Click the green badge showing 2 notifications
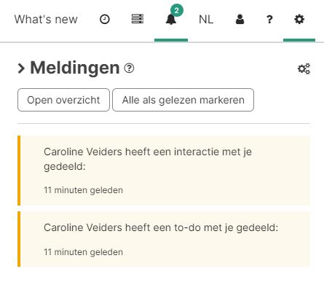The width and height of the screenshot is (324, 293). point(177,10)
